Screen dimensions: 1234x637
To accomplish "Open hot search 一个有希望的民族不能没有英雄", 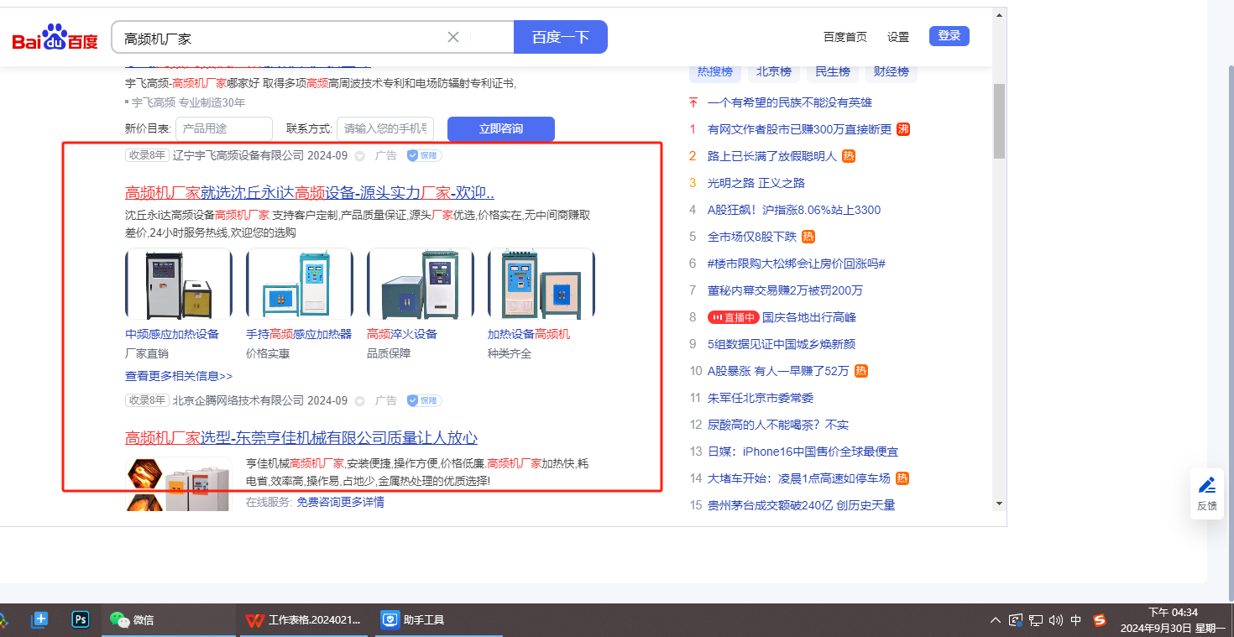I will pos(790,102).
